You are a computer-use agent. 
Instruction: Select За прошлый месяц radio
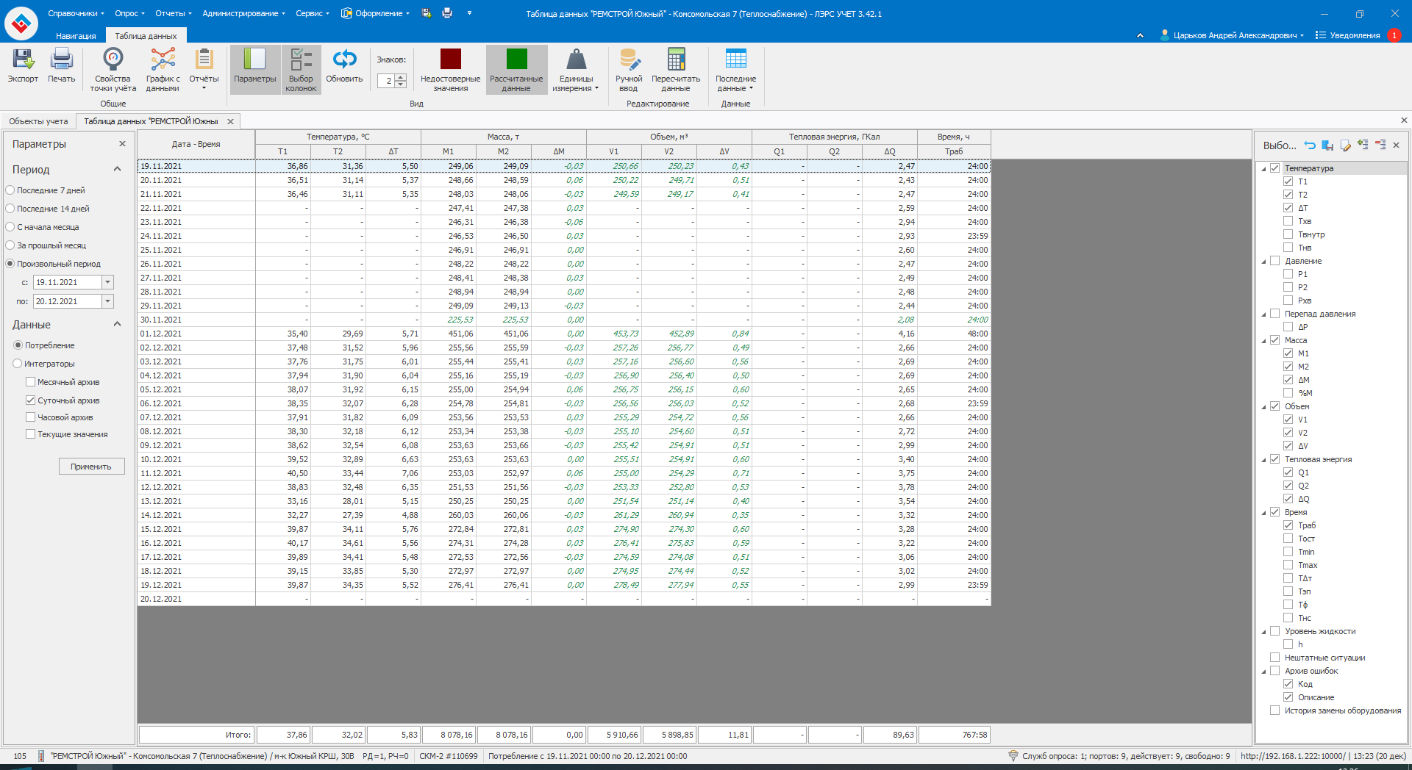coord(10,245)
